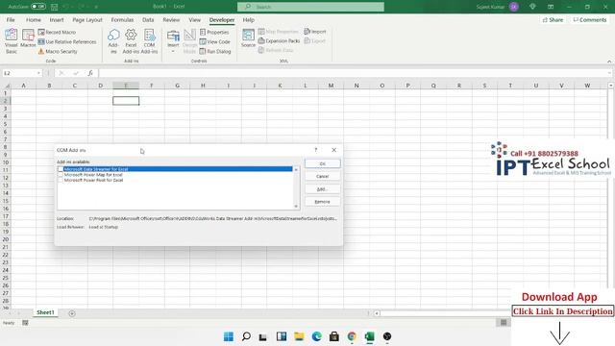Click into the formula bar field

353,73
